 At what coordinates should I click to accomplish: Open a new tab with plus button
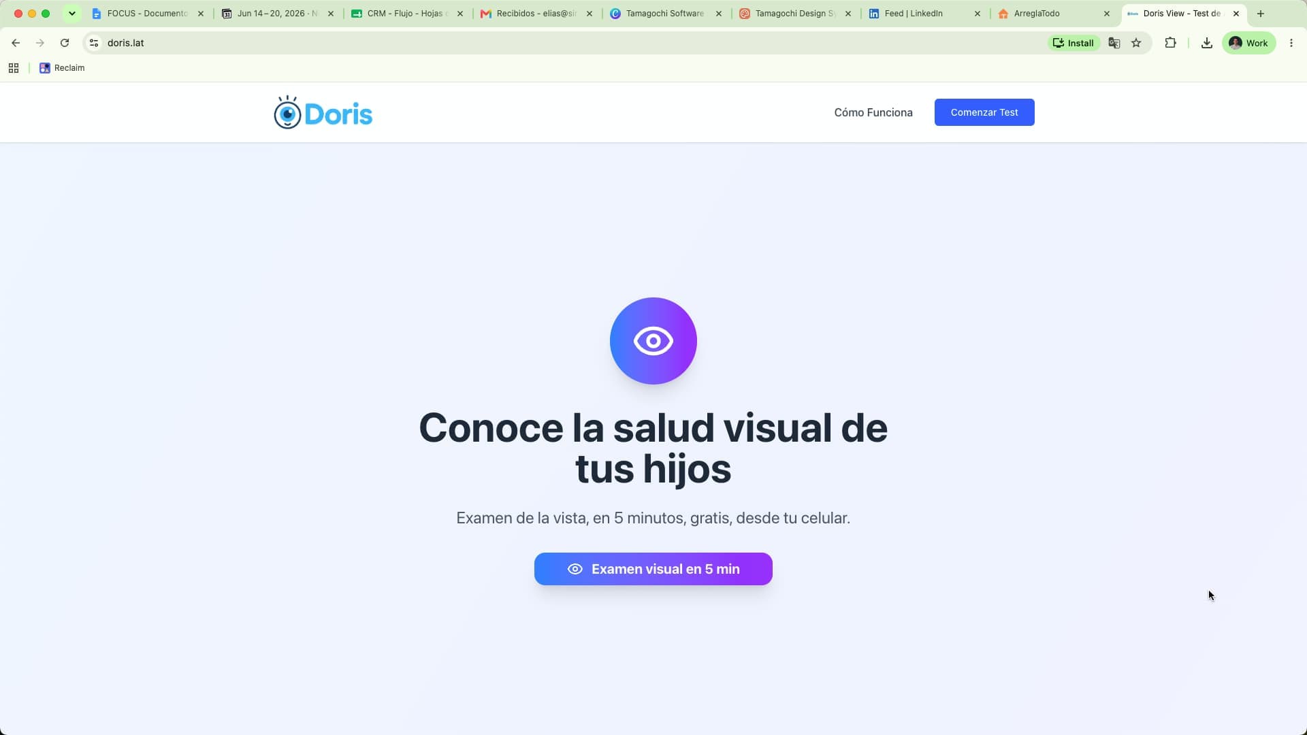coord(1261,14)
